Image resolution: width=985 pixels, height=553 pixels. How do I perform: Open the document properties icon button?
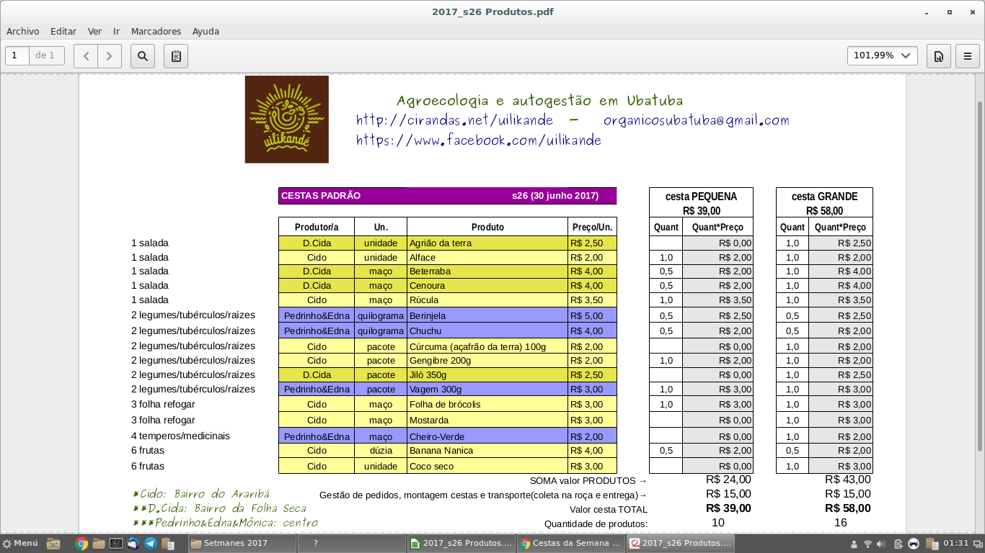[938, 55]
